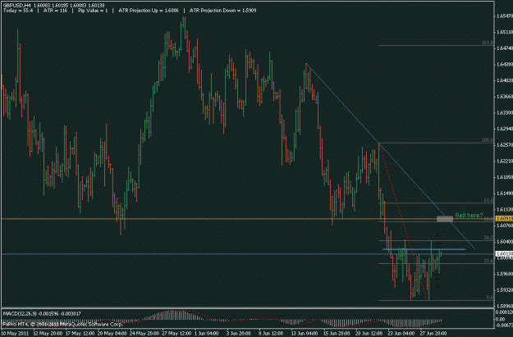513x337 pixels.
Task: Click the 1.61490 price scale value
Action: pos(505,194)
